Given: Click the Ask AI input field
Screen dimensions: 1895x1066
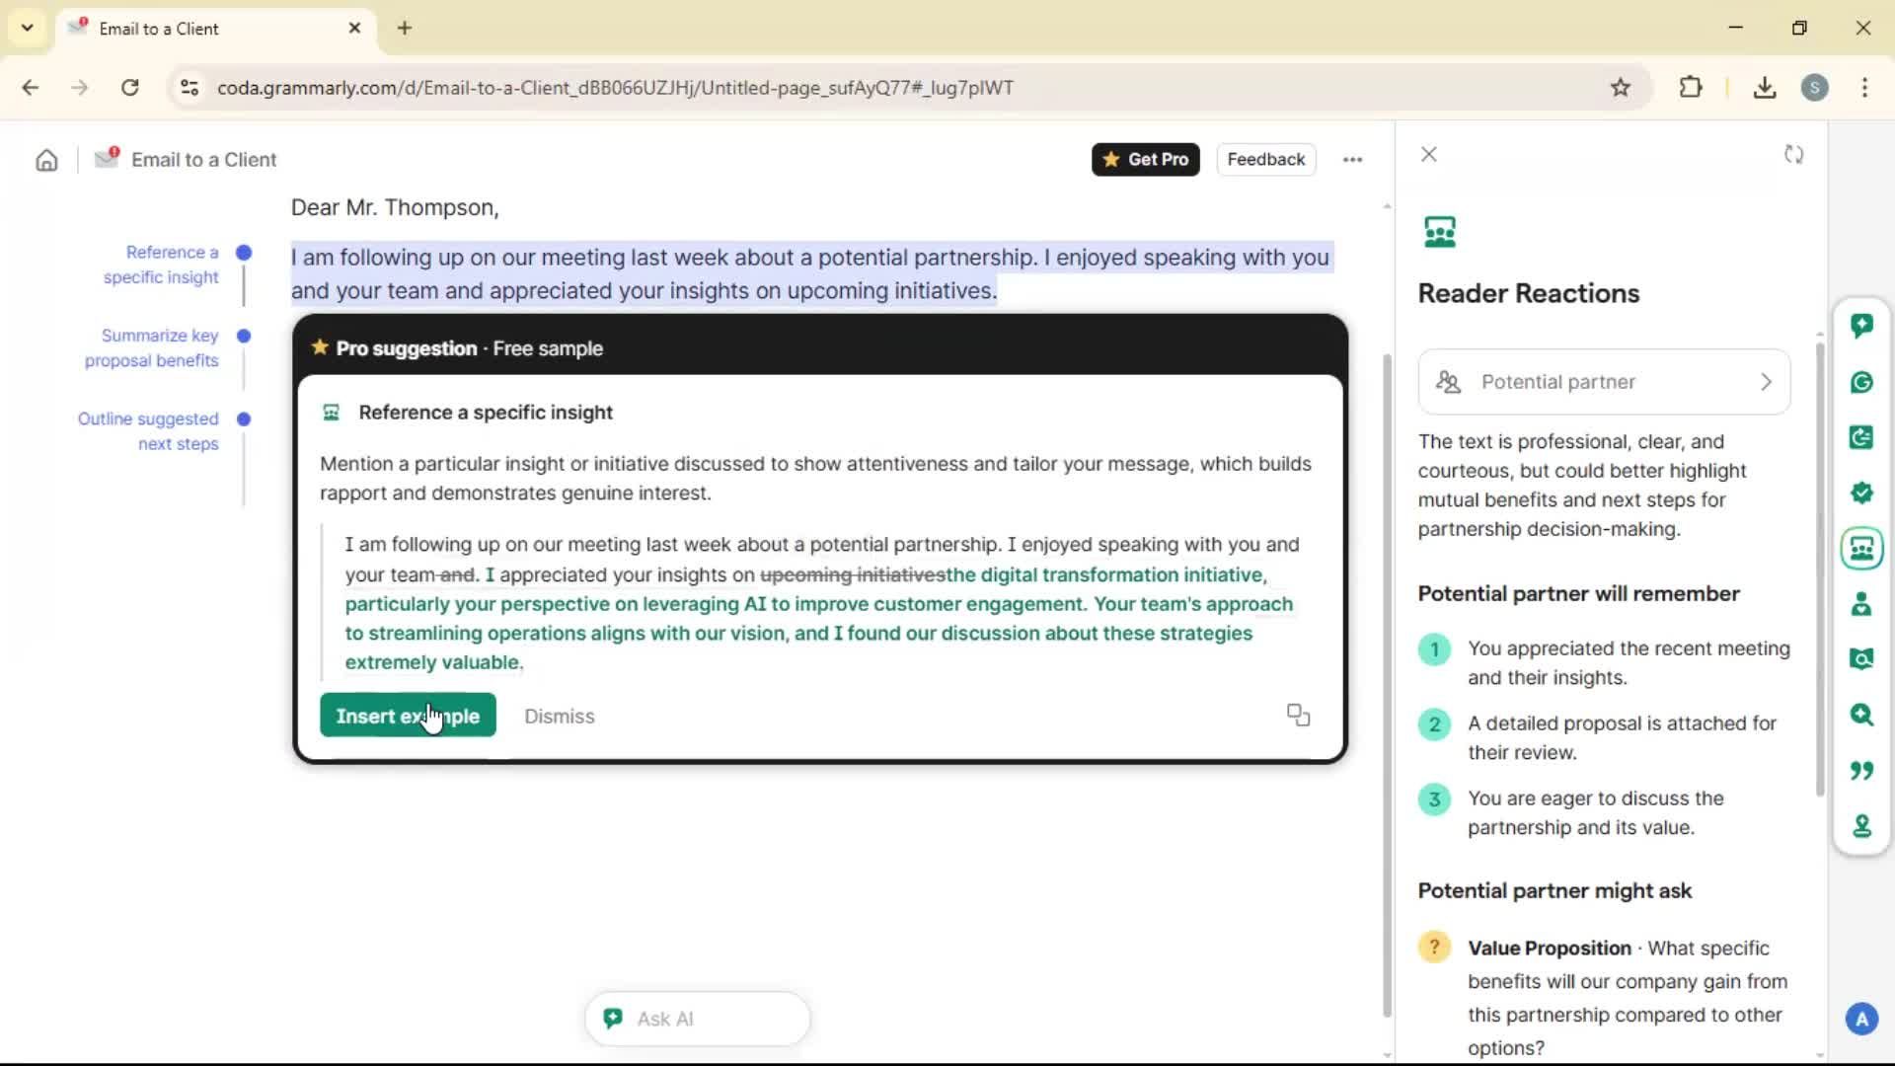Looking at the screenshot, I should 697,1019.
